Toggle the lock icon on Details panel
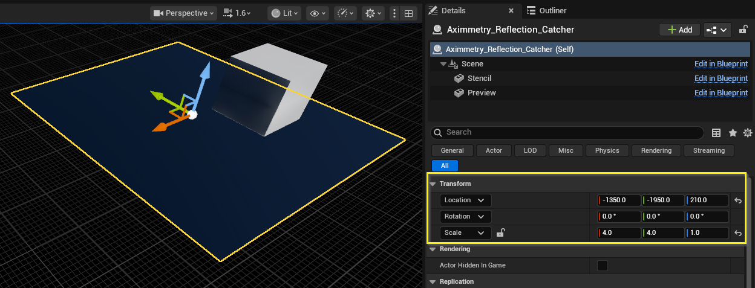The height and width of the screenshot is (288, 755). pyautogui.click(x=744, y=30)
